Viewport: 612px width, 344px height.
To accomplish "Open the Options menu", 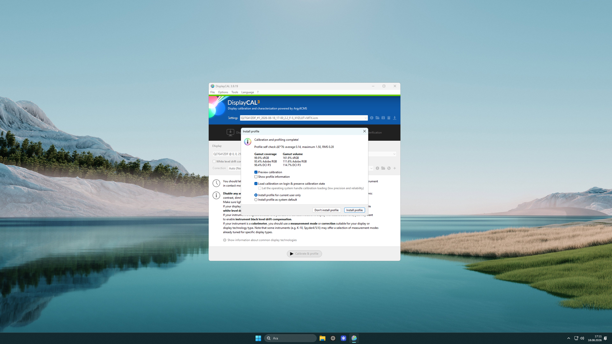I will (223, 92).
